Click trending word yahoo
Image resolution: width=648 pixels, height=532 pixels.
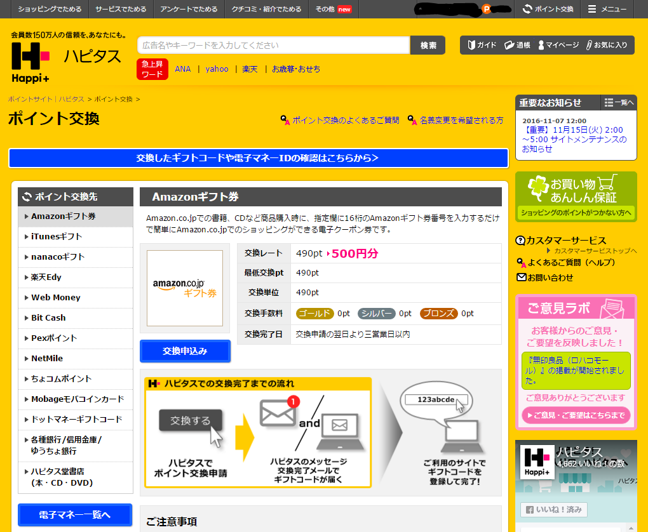[x=217, y=69]
